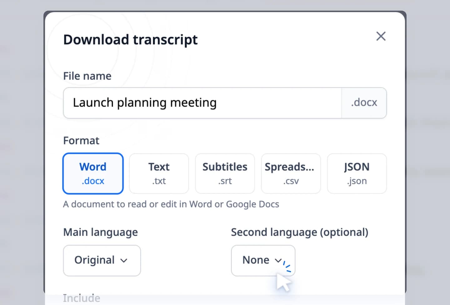Click the 'Format' label

[x=81, y=141]
